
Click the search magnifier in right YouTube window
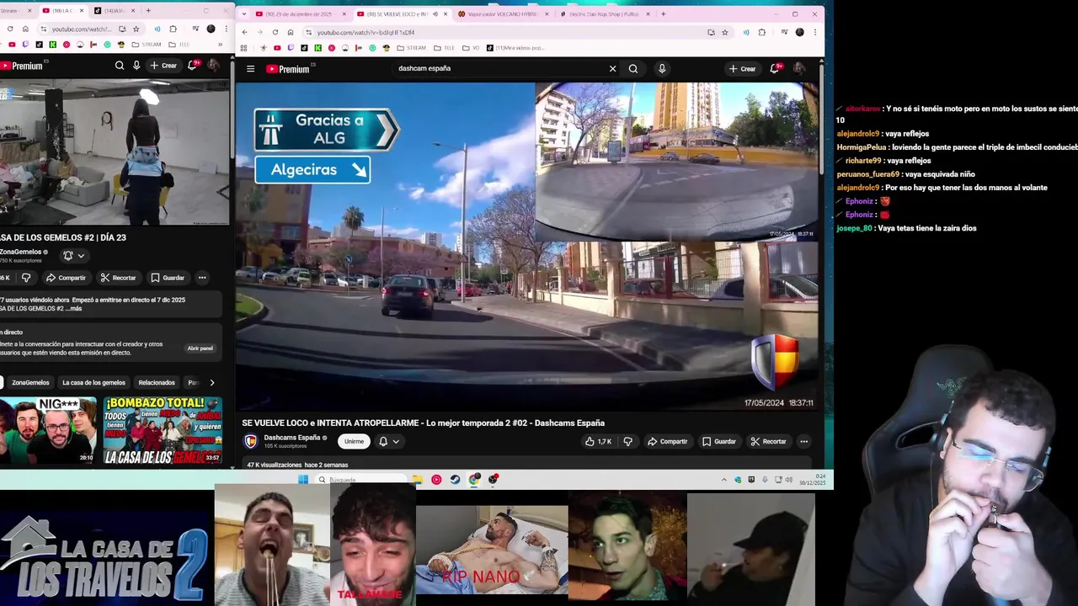(x=633, y=69)
